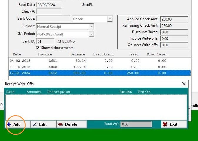Click the Amount column header in Write-Offs
The height and width of the screenshot is (141, 198).
click(126, 92)
